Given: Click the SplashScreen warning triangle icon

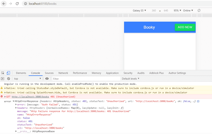Looking at the screenshot, I should pyautogui.click(x=2, y=92).
